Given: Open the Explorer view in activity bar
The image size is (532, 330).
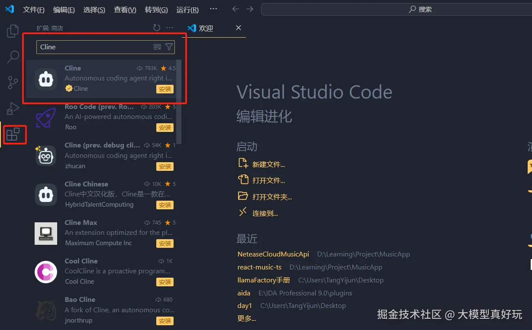Looking at the screenshot, I should (13, 31).
